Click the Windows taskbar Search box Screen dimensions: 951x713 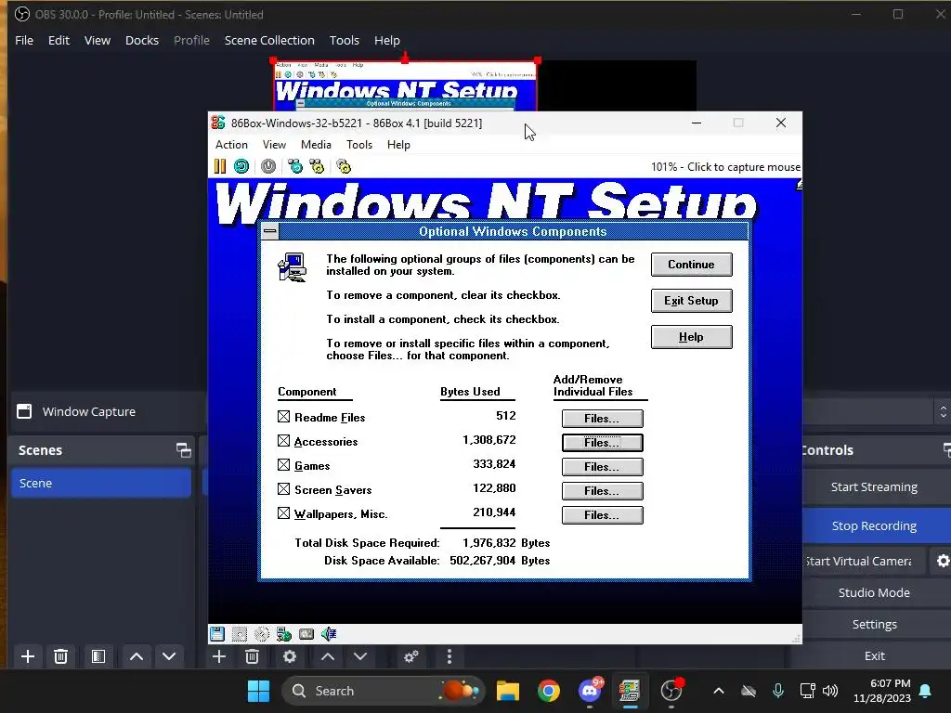384,691
